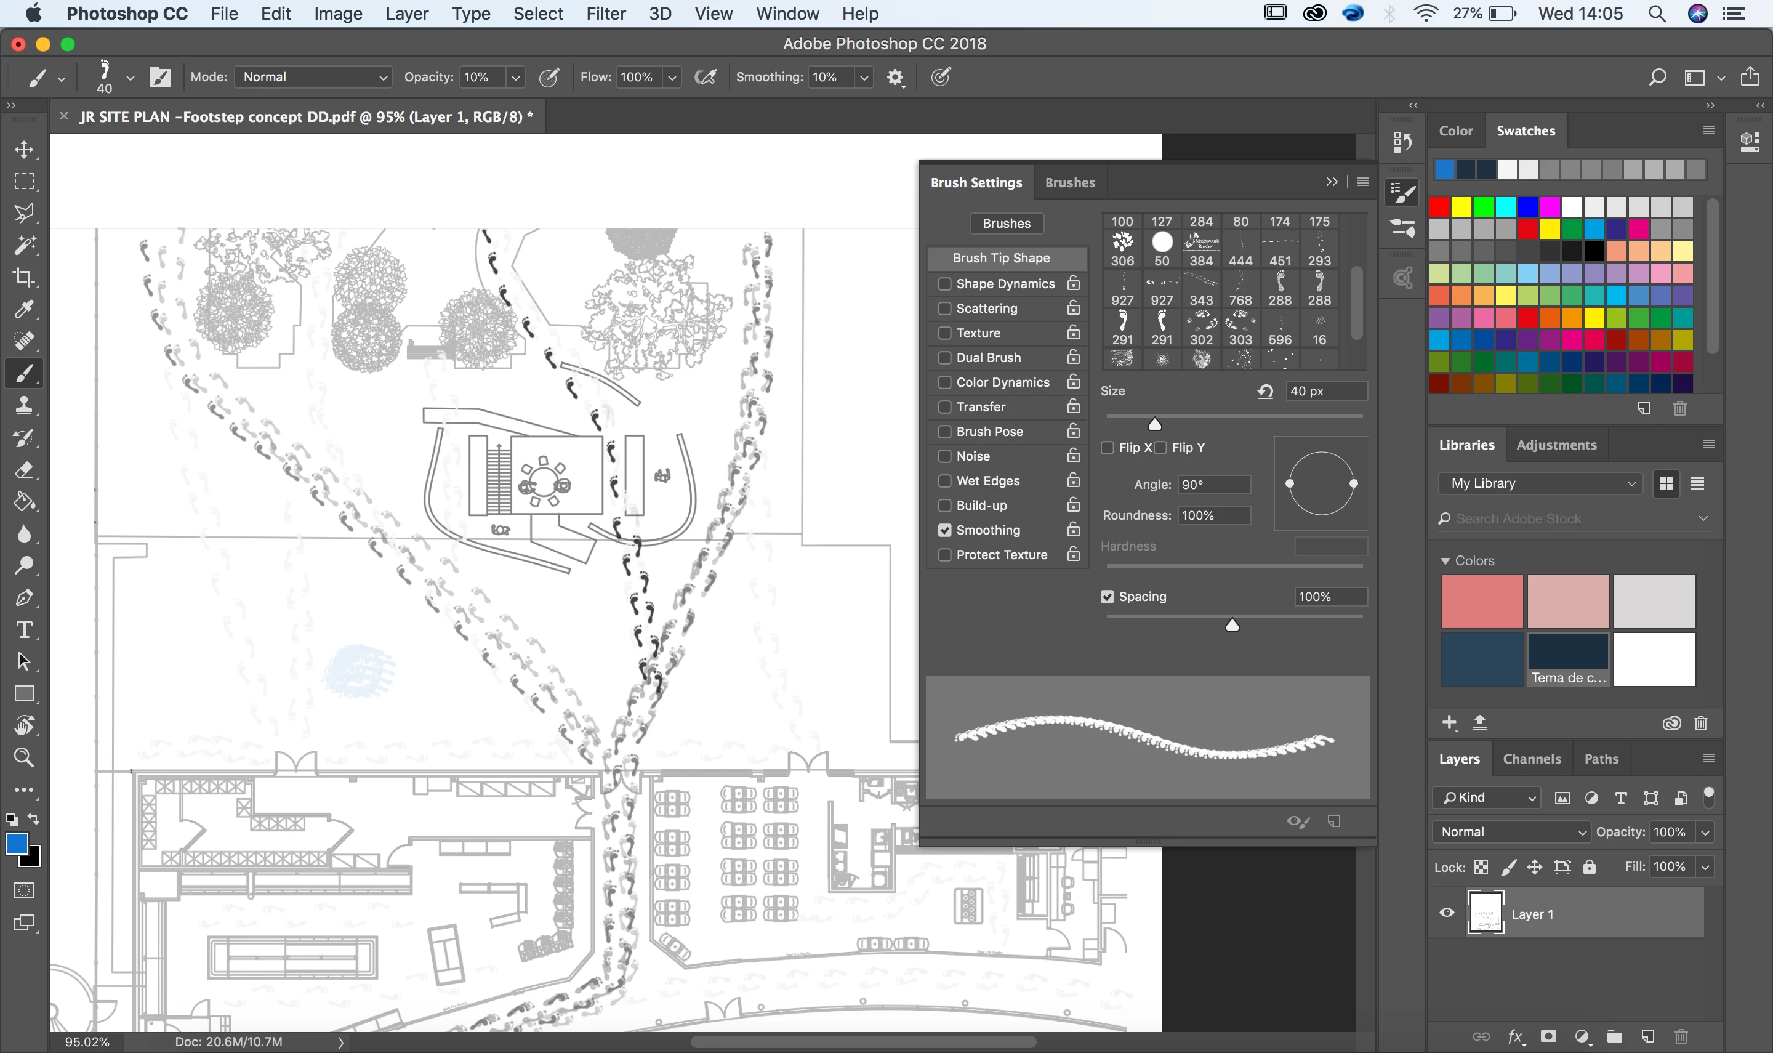Select the Eraser tool
The width and height of the screenshot is (1773, 1053).
coord(24,470)
